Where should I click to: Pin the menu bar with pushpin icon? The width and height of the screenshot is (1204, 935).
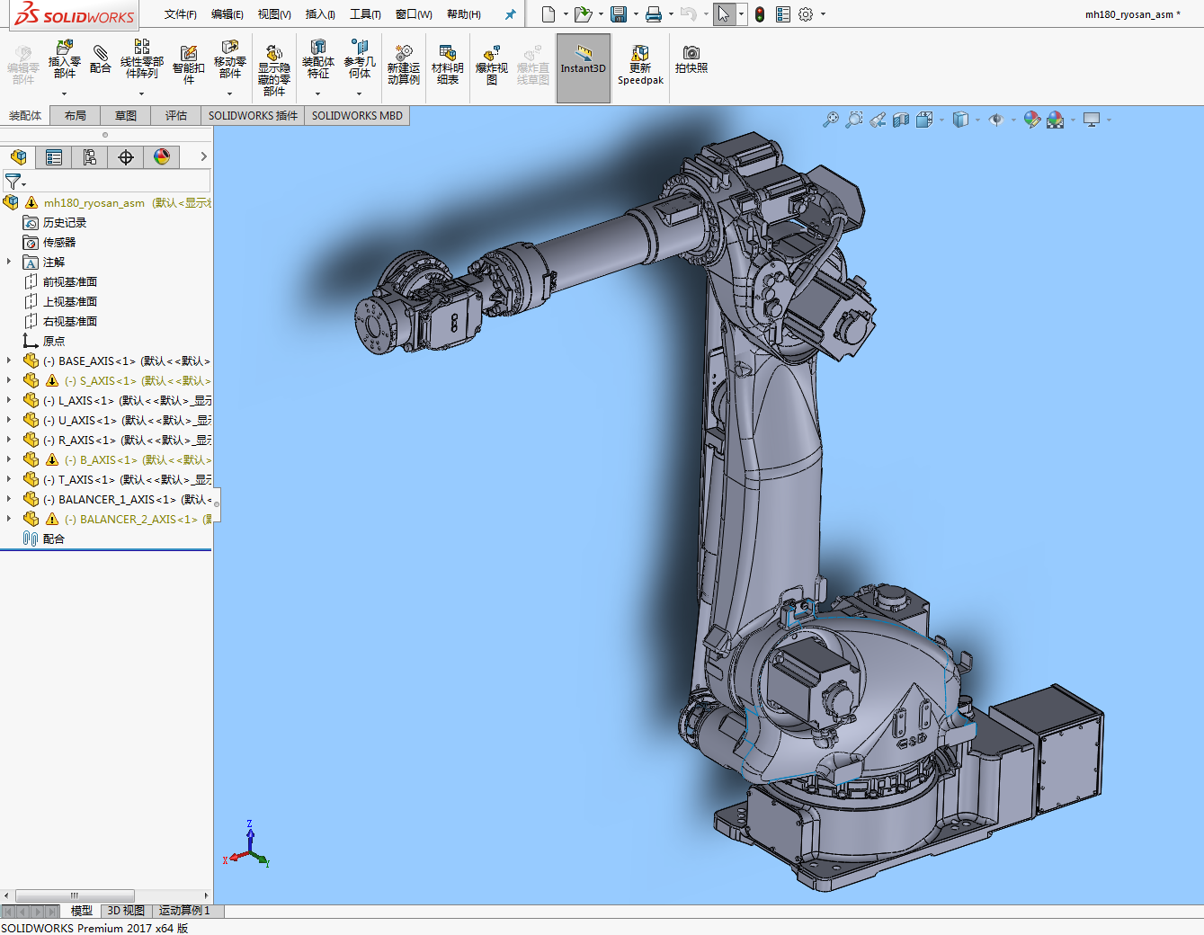pos(510,14)
